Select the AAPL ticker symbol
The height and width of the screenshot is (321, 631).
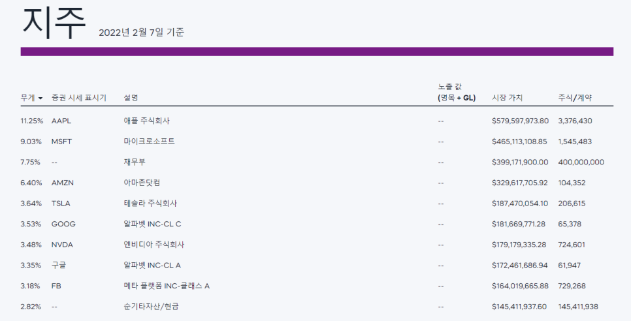coord(61,121)
